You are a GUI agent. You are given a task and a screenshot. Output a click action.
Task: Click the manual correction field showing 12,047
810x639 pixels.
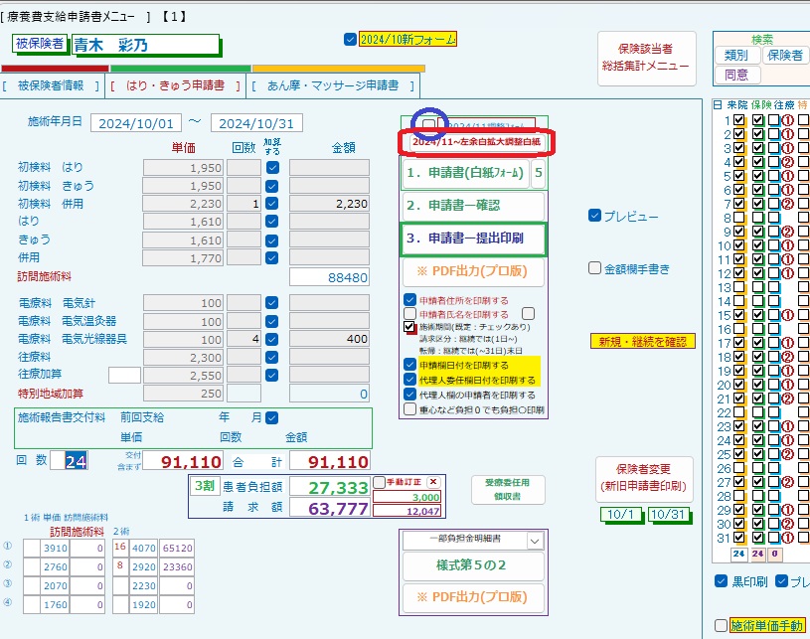click(x=407, y=511)
